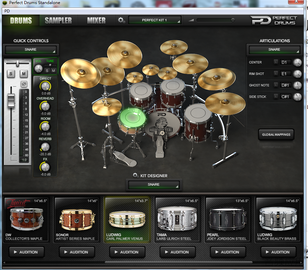308x270 pixels.
Task: Choose the DW Collector's Maple snare thumbnail
Action: click(x=26, y=219)
